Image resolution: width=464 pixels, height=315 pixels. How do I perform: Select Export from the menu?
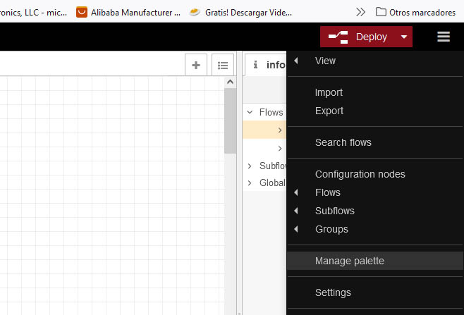tap(375, 111)
